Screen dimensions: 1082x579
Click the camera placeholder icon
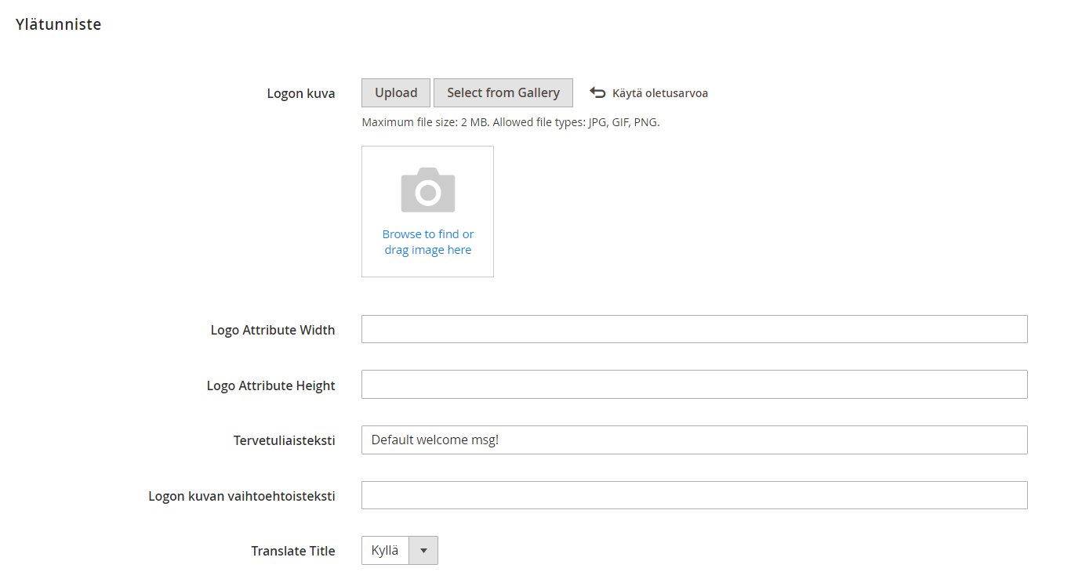click(427, 190)
